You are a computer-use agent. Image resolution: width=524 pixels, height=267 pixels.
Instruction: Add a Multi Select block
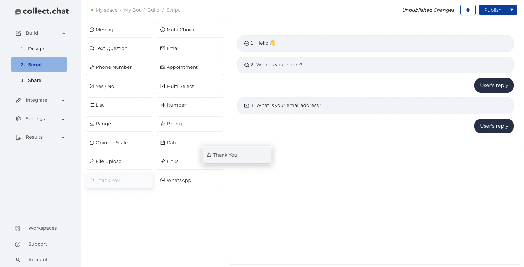pos(190,86)
